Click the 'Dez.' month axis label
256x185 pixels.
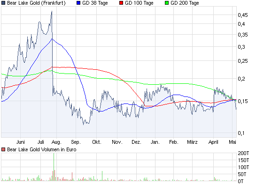136,142
